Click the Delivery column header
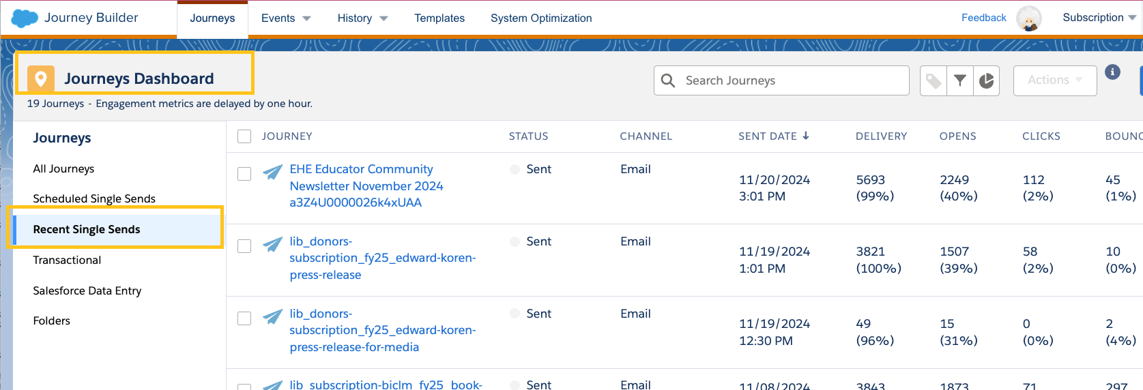 (882, 136)
